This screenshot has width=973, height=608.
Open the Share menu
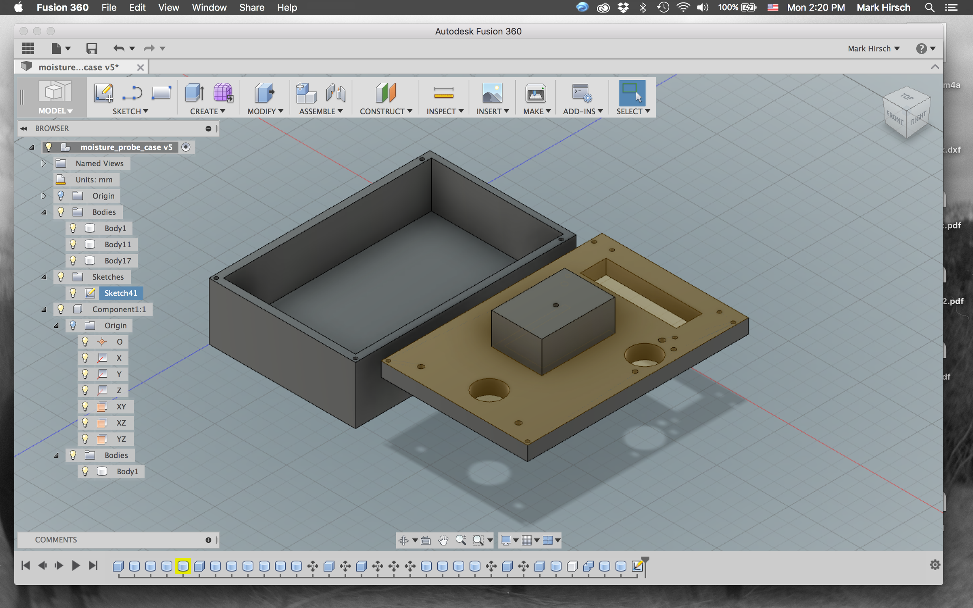251,7
